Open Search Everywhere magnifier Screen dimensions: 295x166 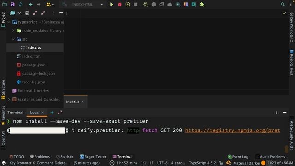283,4
